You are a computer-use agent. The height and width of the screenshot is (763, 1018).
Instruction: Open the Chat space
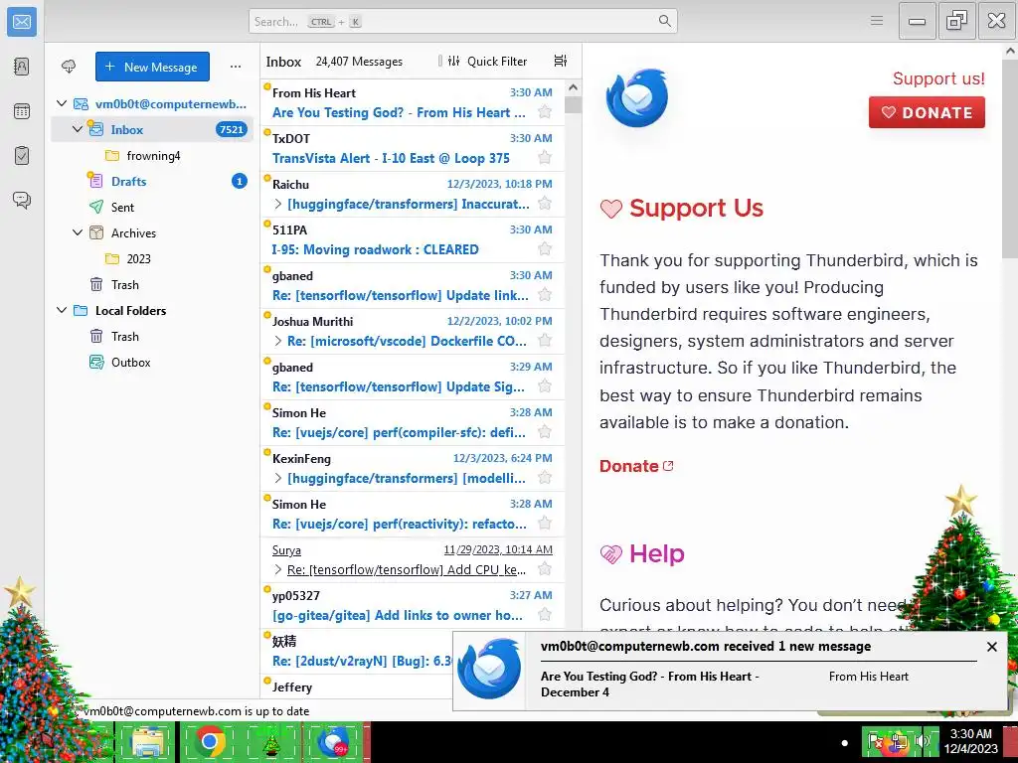coord(22,200)
